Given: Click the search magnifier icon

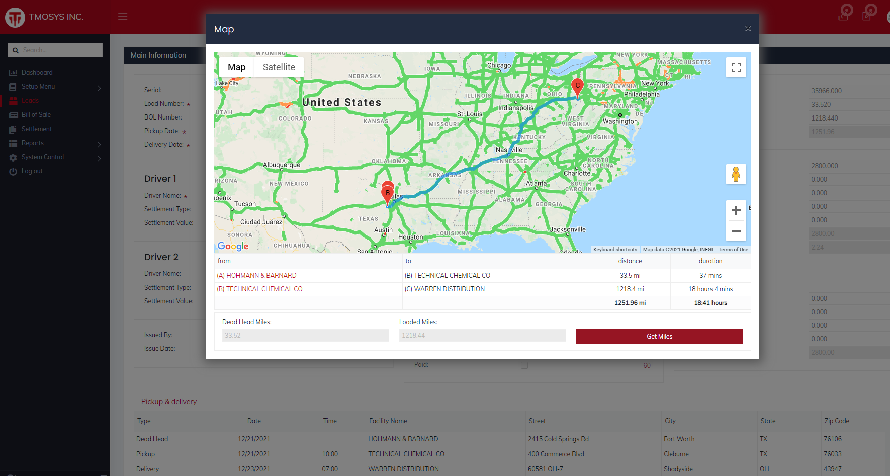Looking at the screenshot, I should (x=16, y=50).
